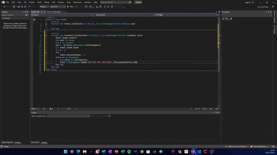Collapse the Form1 class outlining toggle
This screenshot has height=155, width=277.
(46, 19)
